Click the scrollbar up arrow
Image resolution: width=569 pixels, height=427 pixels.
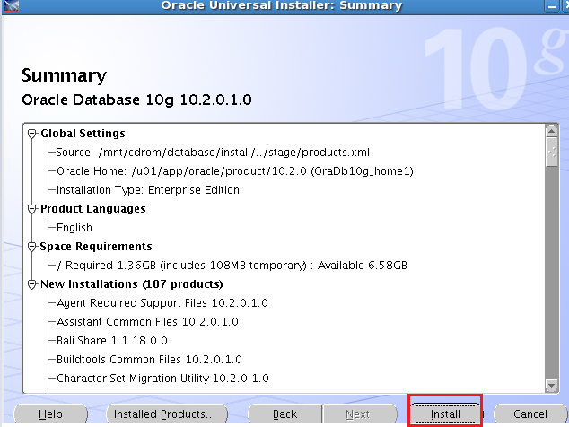tap(552, 131)
